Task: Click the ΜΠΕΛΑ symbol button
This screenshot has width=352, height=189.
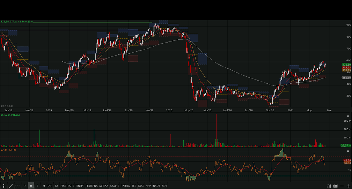Action: pyautogui.click(x=104, y=186)
